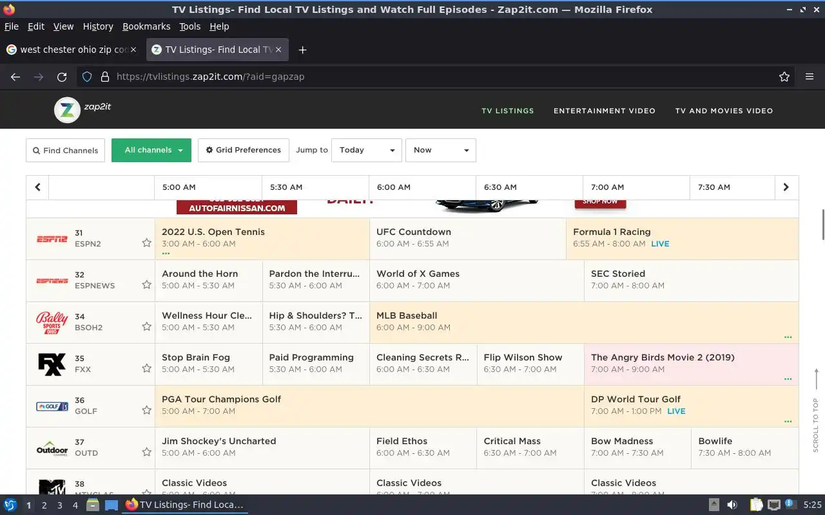Close the west chester ohio tab
The width and height of the screenshot is (825, 515).
133,50
